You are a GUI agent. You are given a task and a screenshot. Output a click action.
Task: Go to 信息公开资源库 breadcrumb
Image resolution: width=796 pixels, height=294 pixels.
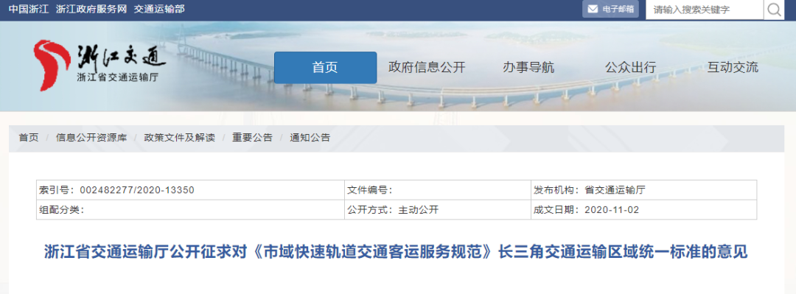click(x=91, y=138)
